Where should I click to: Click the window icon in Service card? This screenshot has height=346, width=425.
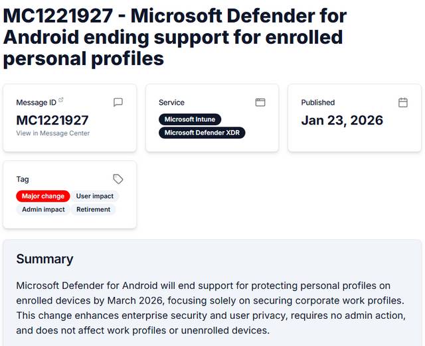click(x=260, y=102)
